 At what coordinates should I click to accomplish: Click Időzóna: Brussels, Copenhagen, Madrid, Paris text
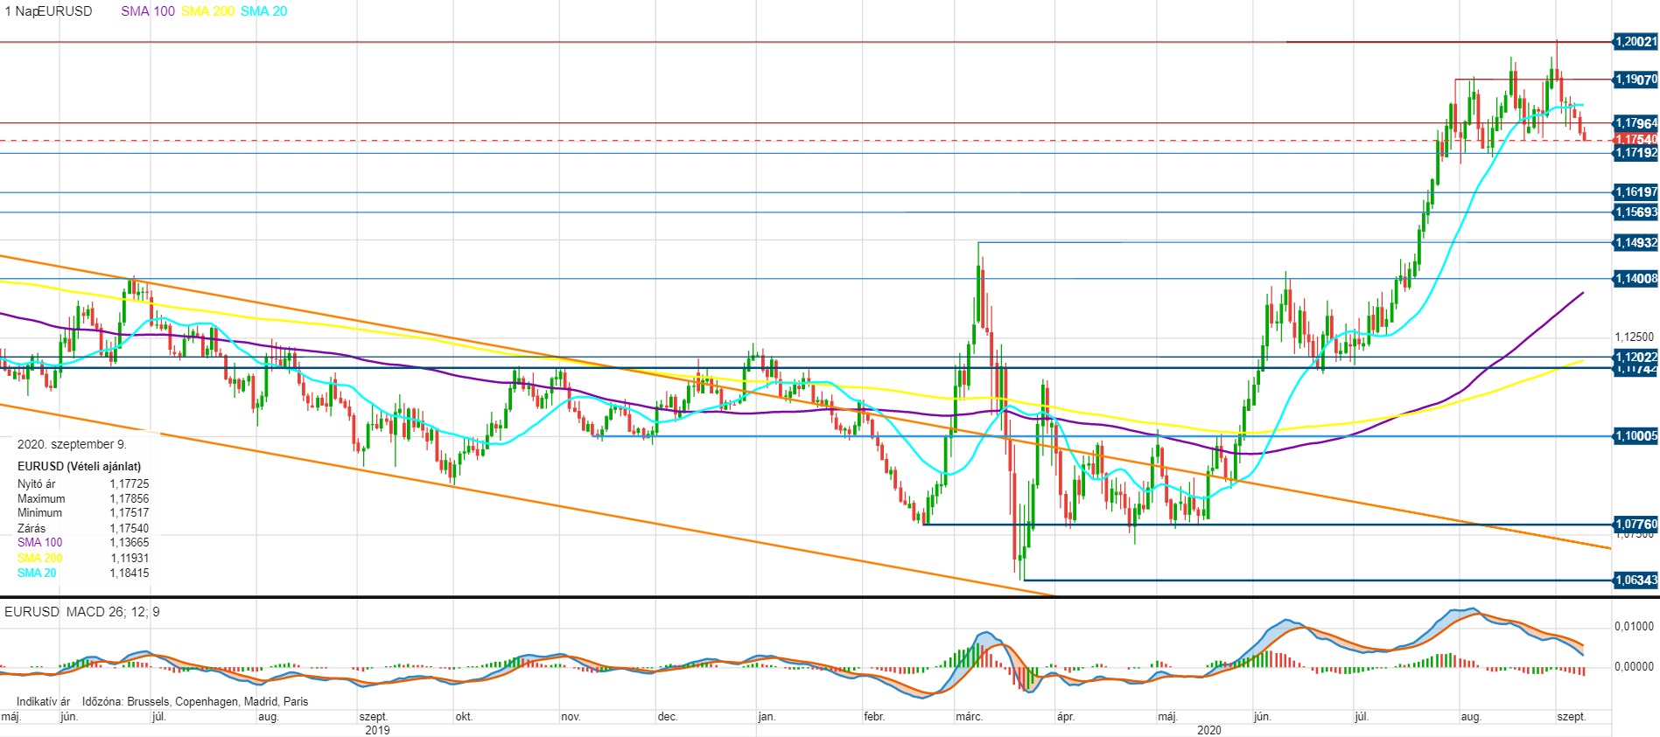[195, 701]
